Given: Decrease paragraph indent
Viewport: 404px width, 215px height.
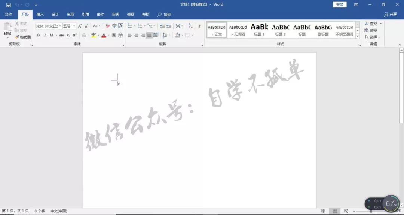Looking at the screenshot, I should coord(162,26).
